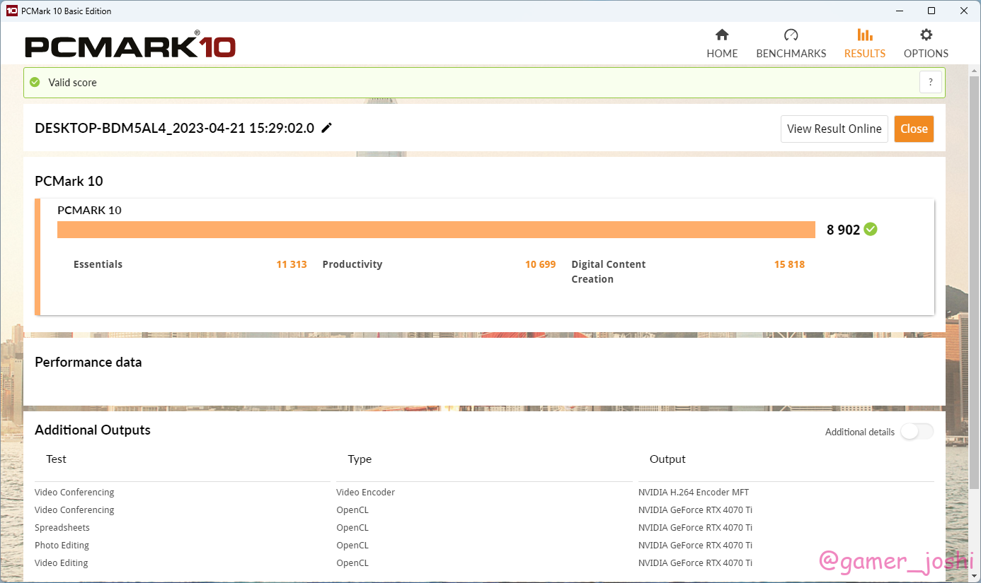Select the RESULTS tab
The height and width of the screenshot is (583, 981).
tap(864, 43)
